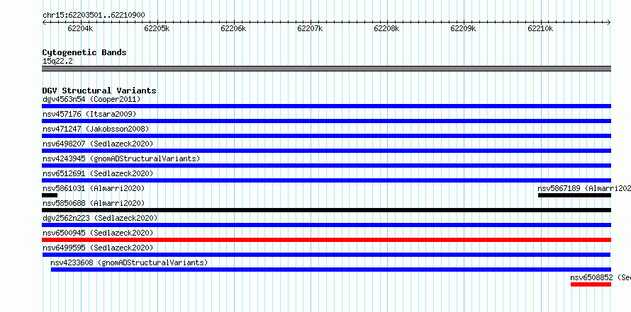Click the 62207k ruler position
The image size is (631, 312).
[311, 28]
